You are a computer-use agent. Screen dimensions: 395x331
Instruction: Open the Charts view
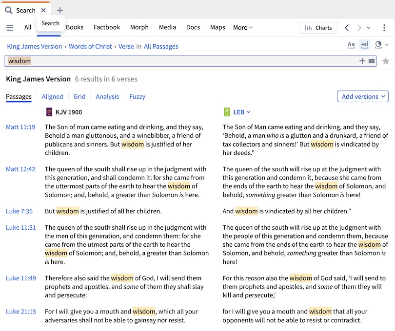[318, 28]
